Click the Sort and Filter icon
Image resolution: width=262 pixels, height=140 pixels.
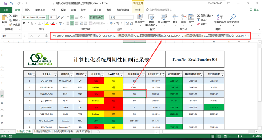[220, 18]
